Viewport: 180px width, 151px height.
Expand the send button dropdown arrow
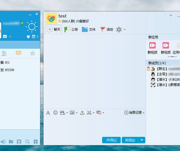142,140
